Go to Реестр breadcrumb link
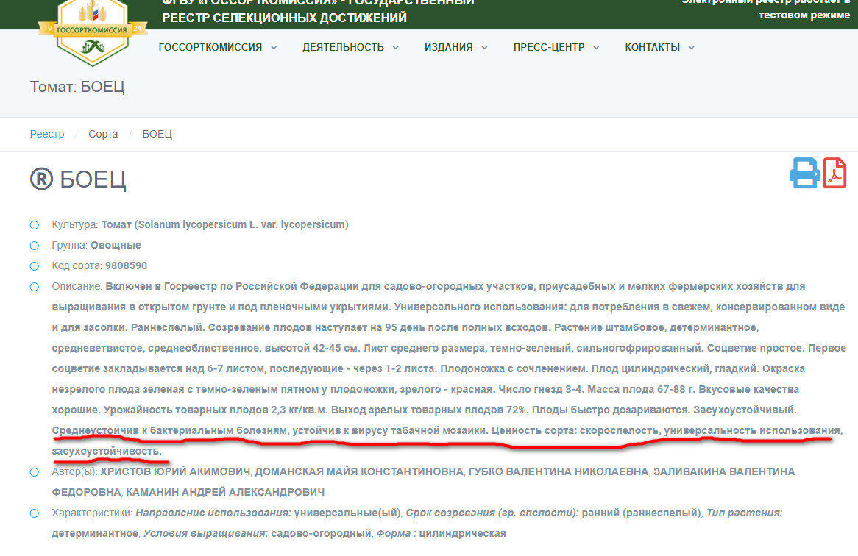 click(47, 134)
